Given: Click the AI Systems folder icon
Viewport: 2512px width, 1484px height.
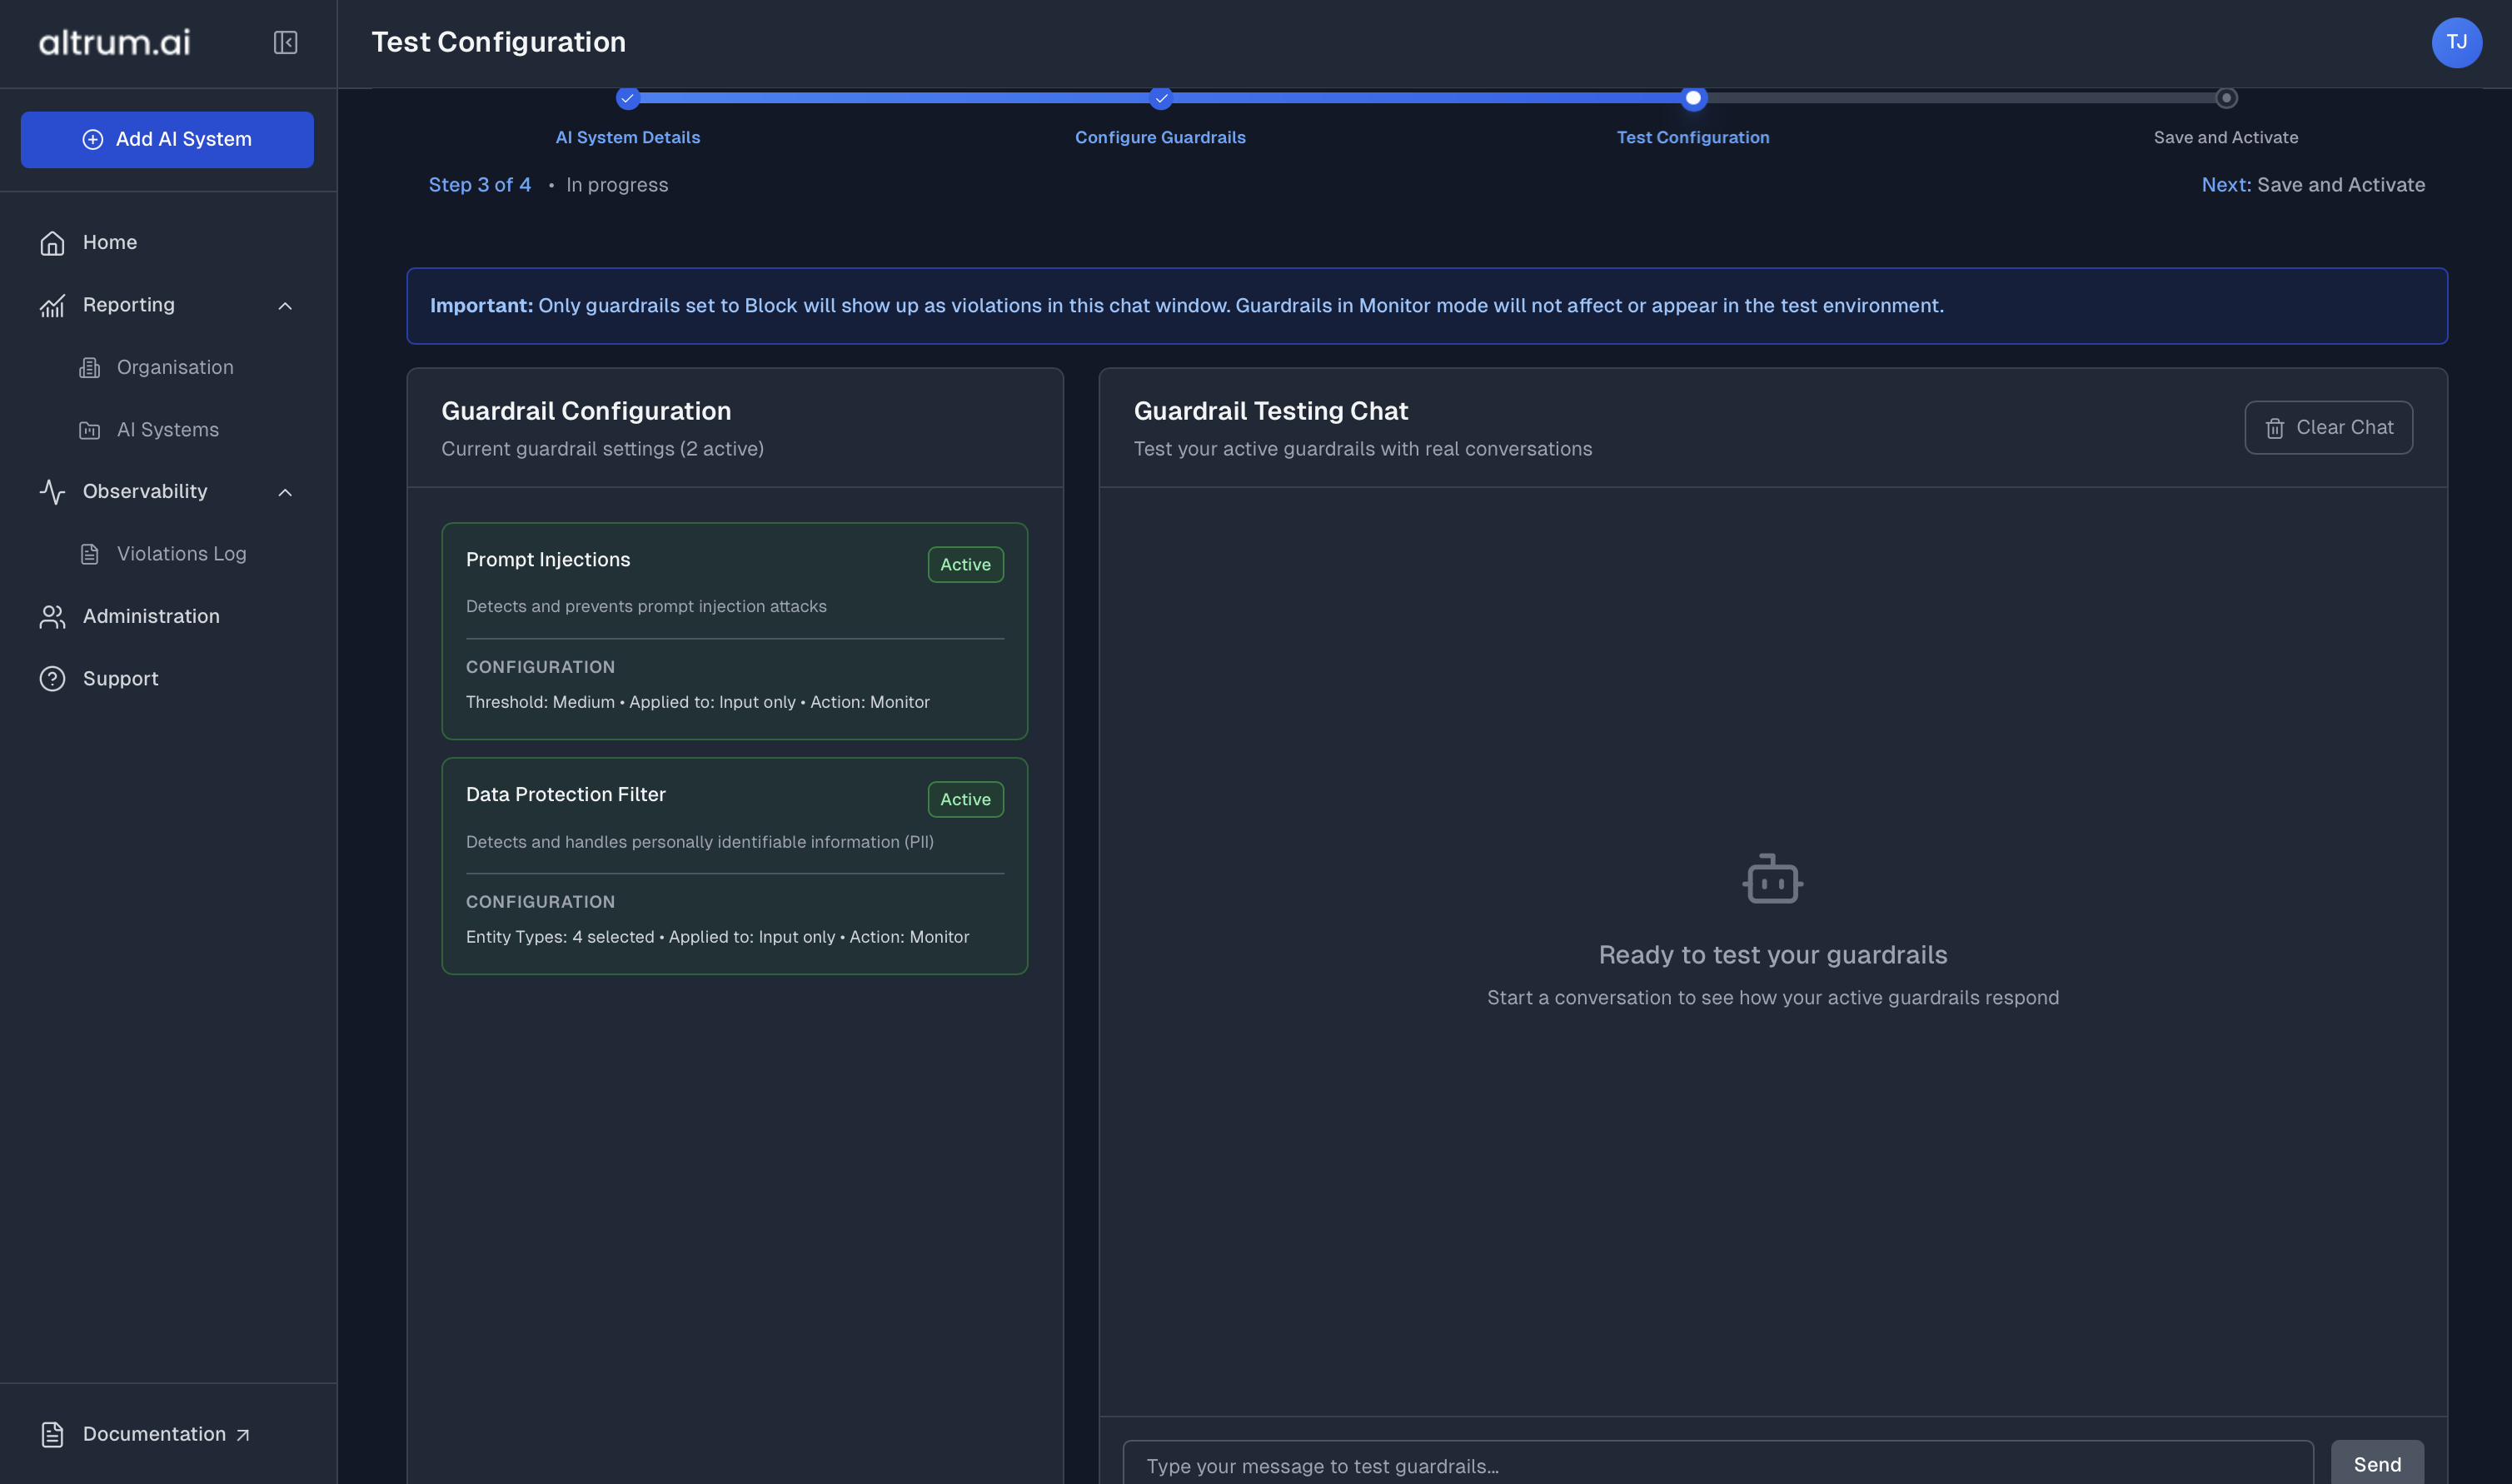Looking at the screenshot, I should point(90,430).
